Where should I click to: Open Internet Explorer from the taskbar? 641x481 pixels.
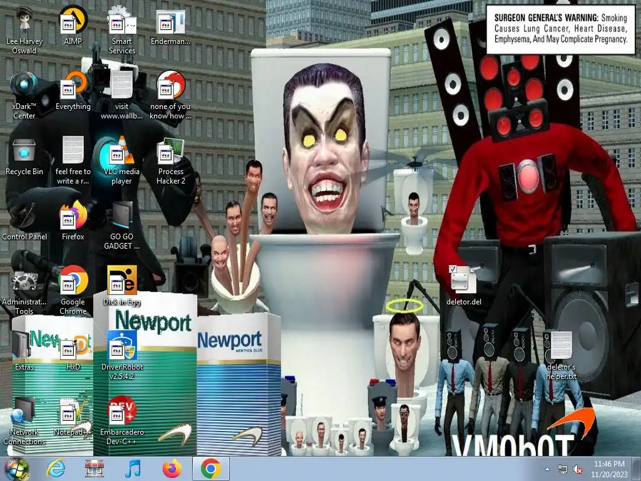56,468
